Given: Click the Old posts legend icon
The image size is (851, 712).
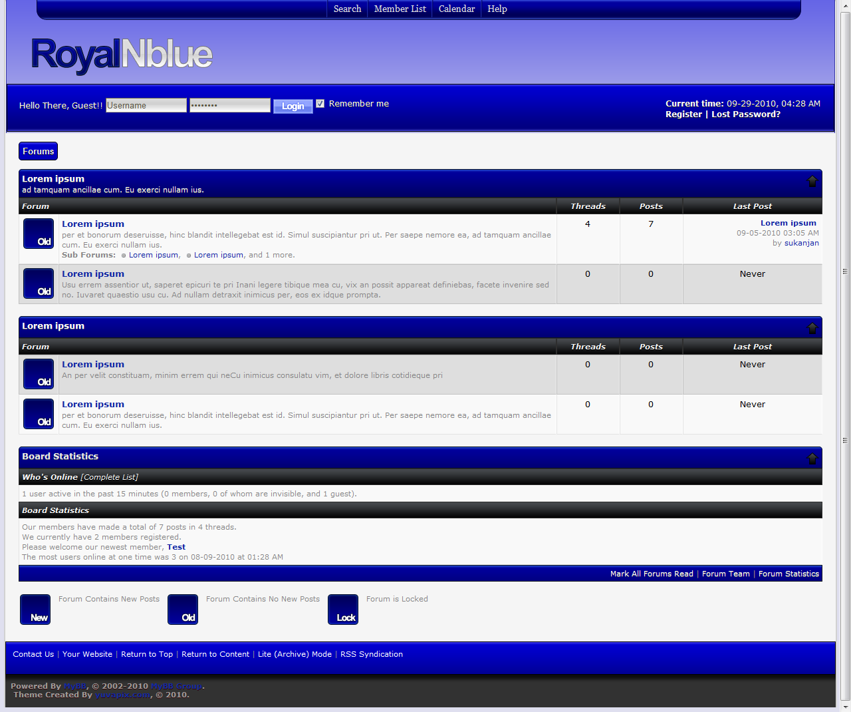Looking at the screenshot, I should click(x=183, y=610).
